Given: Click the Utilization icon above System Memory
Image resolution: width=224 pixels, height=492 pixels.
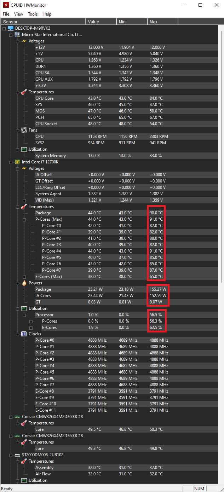Looking at the screenshot, I should (x=24, y=149).
